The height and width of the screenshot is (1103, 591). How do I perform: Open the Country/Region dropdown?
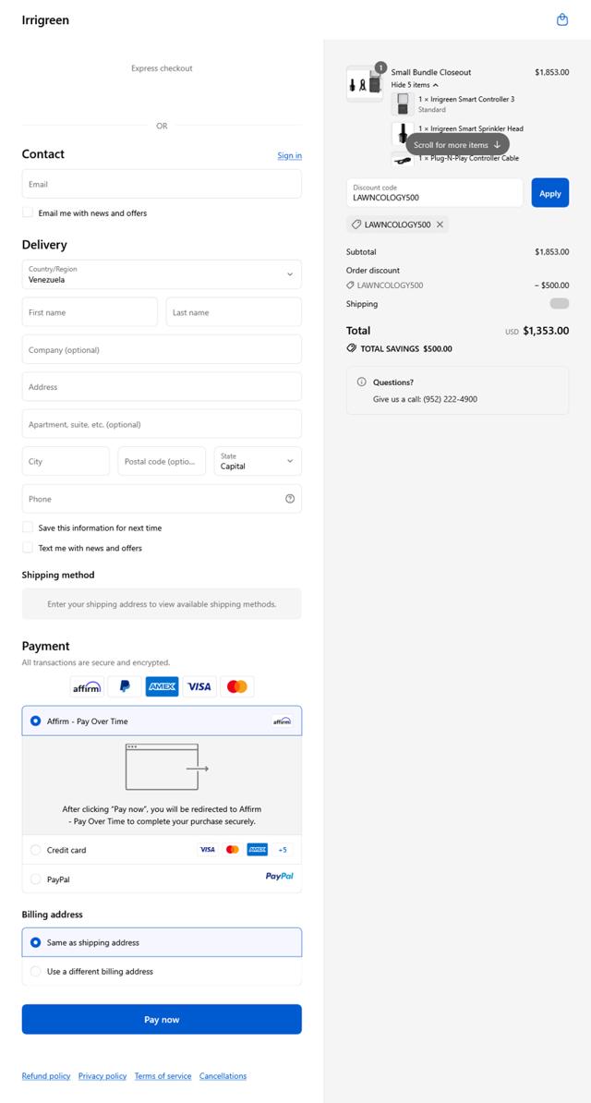(x=162, y=274)
